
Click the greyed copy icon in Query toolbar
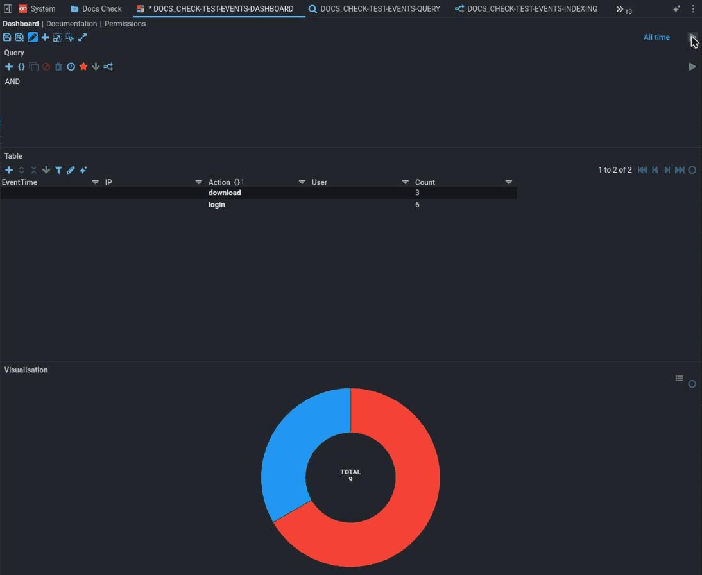coord(33,67)
